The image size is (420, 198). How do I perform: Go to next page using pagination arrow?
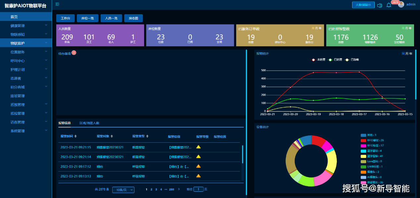179,189
